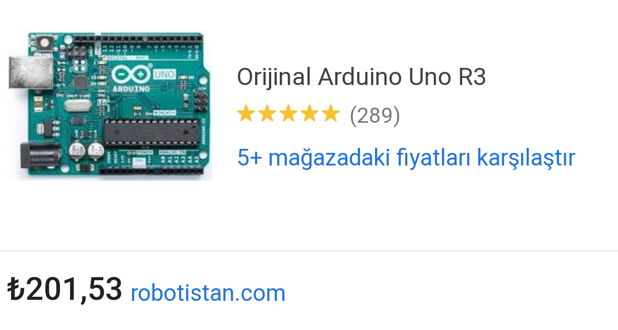Click the first yellow rating star
The width and height of the screenshot is (618, 330).
coord(245,114)
